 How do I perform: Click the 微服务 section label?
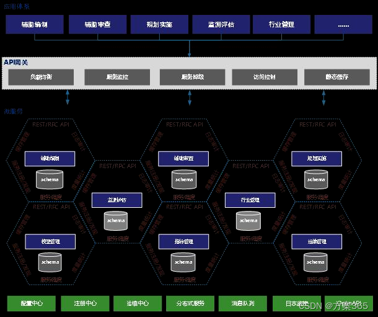pos(13,111)
